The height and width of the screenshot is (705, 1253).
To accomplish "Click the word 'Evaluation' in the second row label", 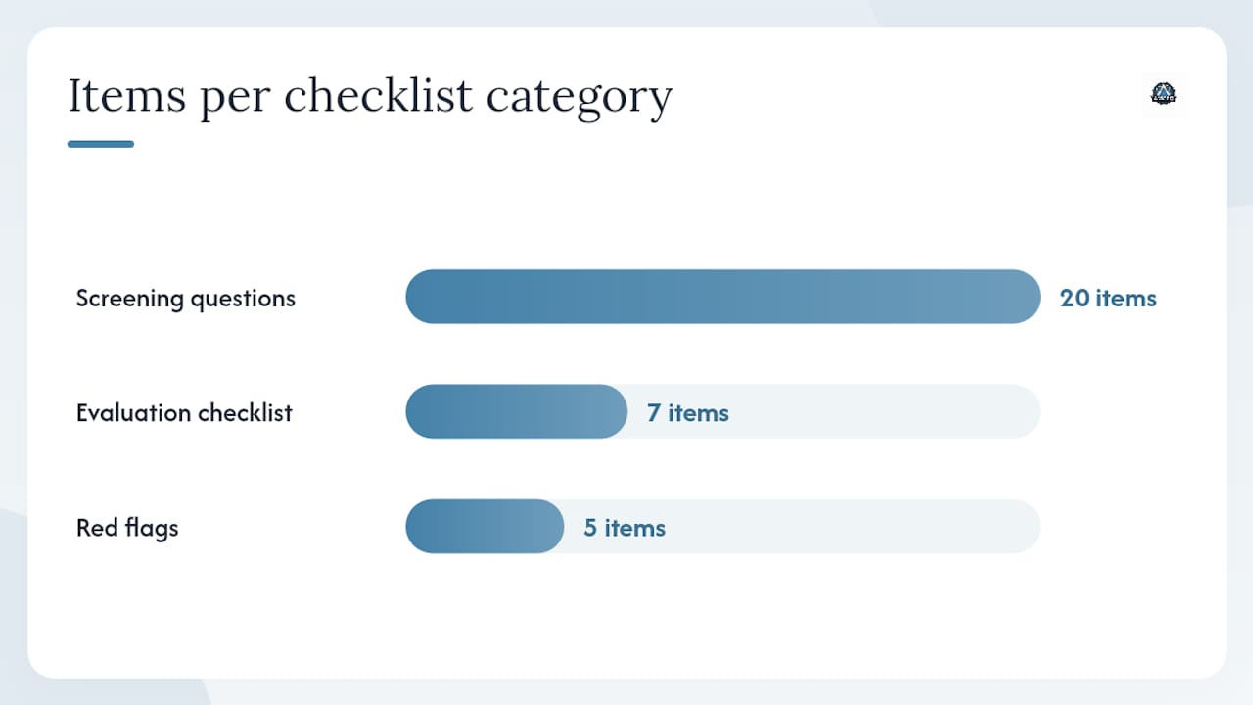I will (133, 412).
